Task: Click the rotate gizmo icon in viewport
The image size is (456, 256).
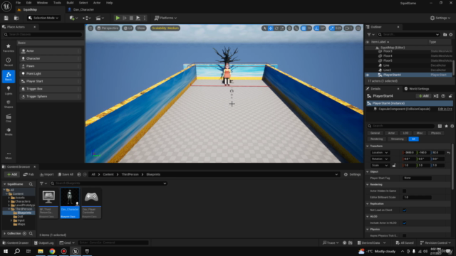Action: click(276, 28)
